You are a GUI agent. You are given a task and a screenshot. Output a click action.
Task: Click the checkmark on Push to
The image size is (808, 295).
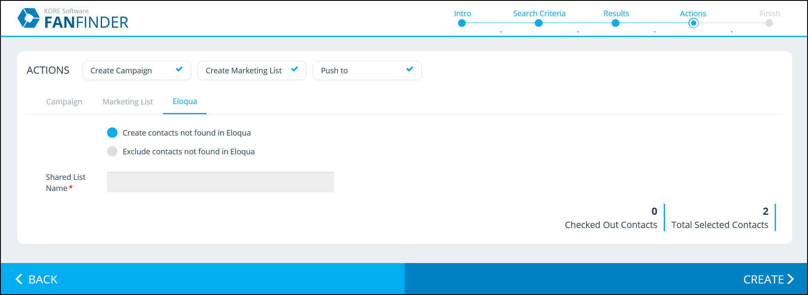coord(410,69)
